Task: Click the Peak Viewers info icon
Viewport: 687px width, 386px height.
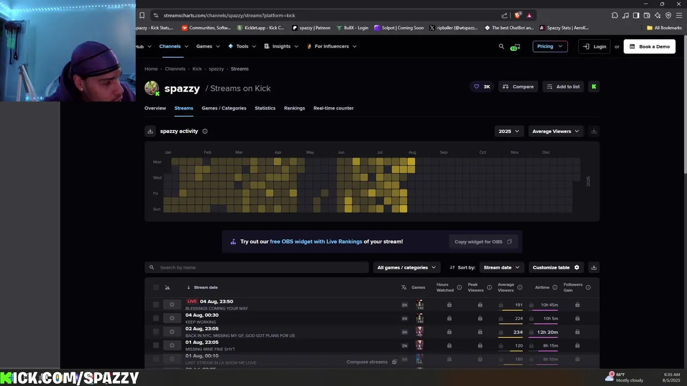Action: 489,288
